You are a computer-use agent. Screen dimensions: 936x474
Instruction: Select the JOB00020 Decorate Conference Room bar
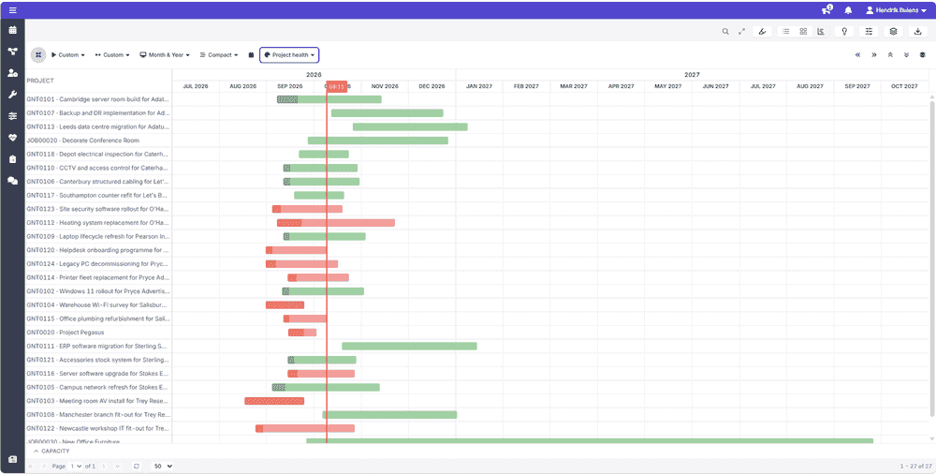378,141
